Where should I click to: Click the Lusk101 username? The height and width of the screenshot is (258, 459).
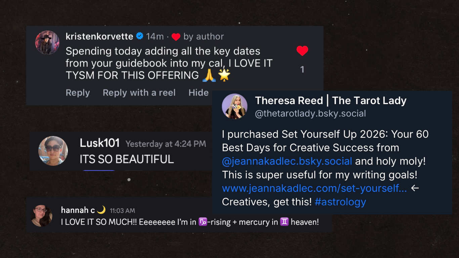[x=99, y=143]
